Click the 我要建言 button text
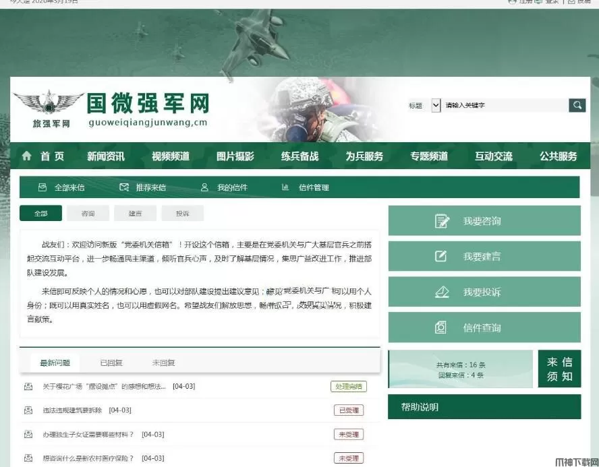Screen dimensions: 599x467 click(x=482, y=256)
